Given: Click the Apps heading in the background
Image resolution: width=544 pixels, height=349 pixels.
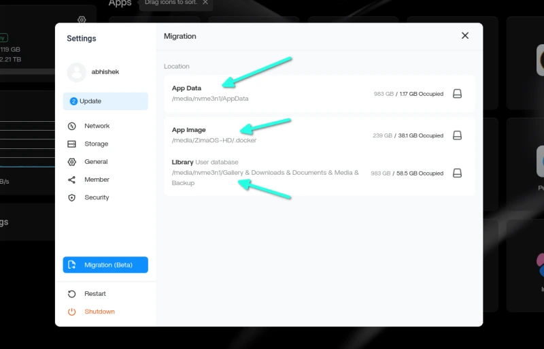Looking at the screenshot, I should [x=120, y=3].
